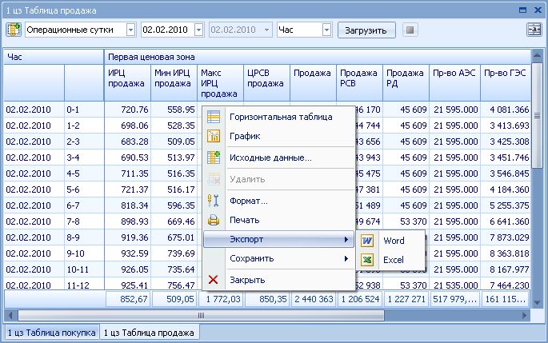Select Word export option
This screenshot has height=343, width=548.
(x=393, y=240)
